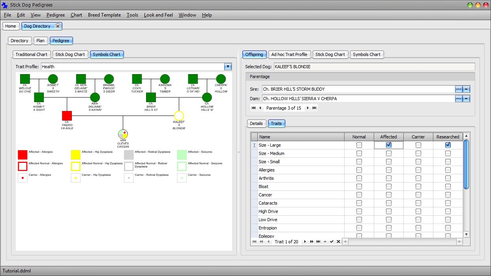Tick Carrier checkbox for Bloat

[418, 186]
